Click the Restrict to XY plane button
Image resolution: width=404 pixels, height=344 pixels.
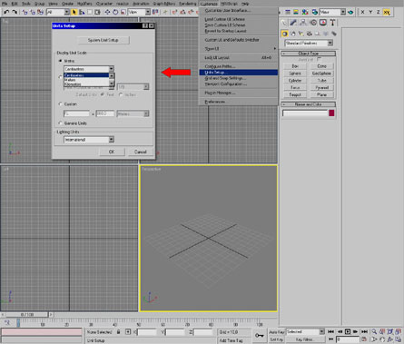coord(387,12)
